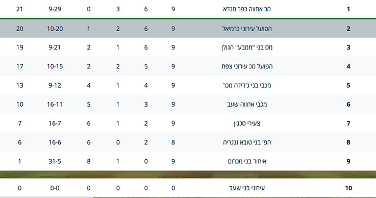The height and width of the screenshot is (198, 376).
Task: Click rank number 10 in last row
Action: click(348, 188)
